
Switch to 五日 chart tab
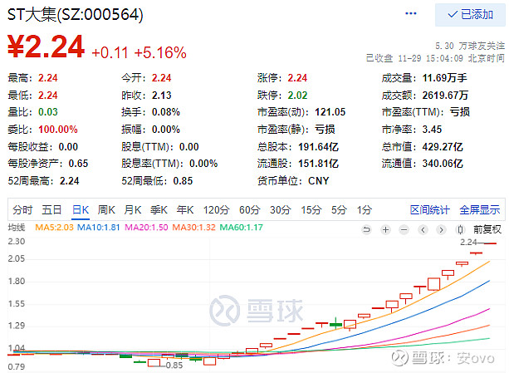[x=51, y=210]
